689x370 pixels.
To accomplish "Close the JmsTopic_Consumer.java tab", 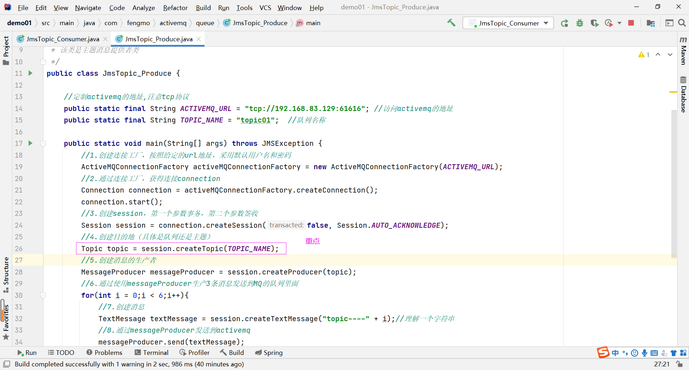I will (x=106, y=39).
